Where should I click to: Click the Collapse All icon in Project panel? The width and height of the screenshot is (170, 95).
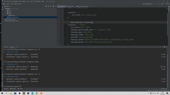[x=50, y=6]
